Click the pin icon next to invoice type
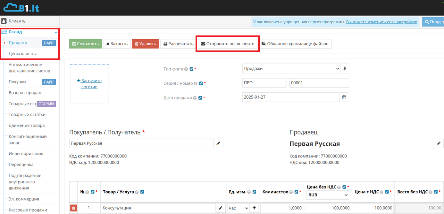 (345, 69)
